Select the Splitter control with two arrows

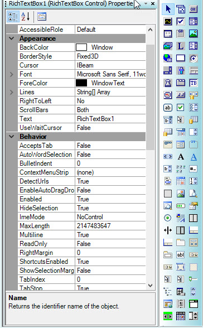click(x=168, y=230)
